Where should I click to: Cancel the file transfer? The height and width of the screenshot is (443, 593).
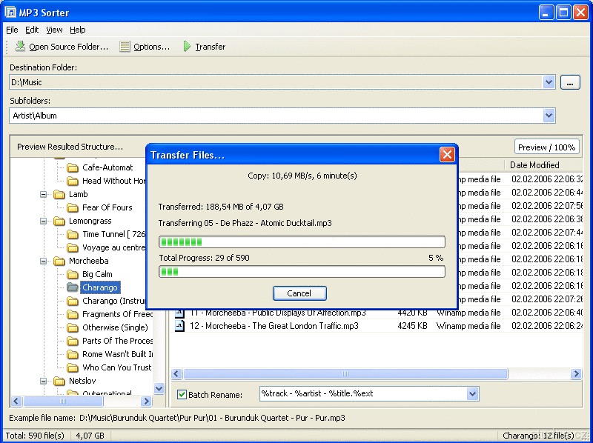point(299,293)
